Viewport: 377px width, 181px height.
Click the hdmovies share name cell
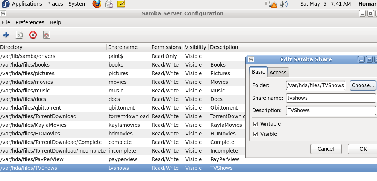tap(120, 134)
